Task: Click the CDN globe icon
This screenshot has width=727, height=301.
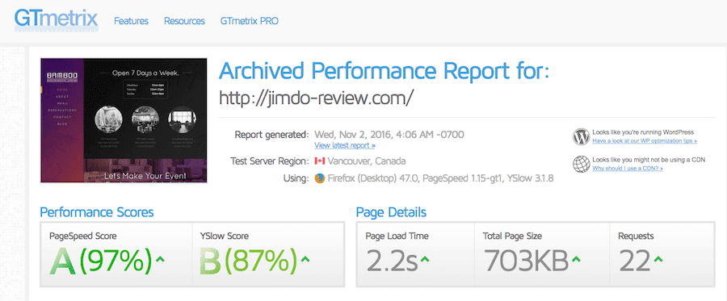Action: point(581,164)
